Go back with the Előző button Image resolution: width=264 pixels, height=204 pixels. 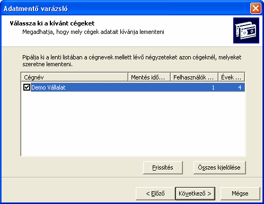155,193
